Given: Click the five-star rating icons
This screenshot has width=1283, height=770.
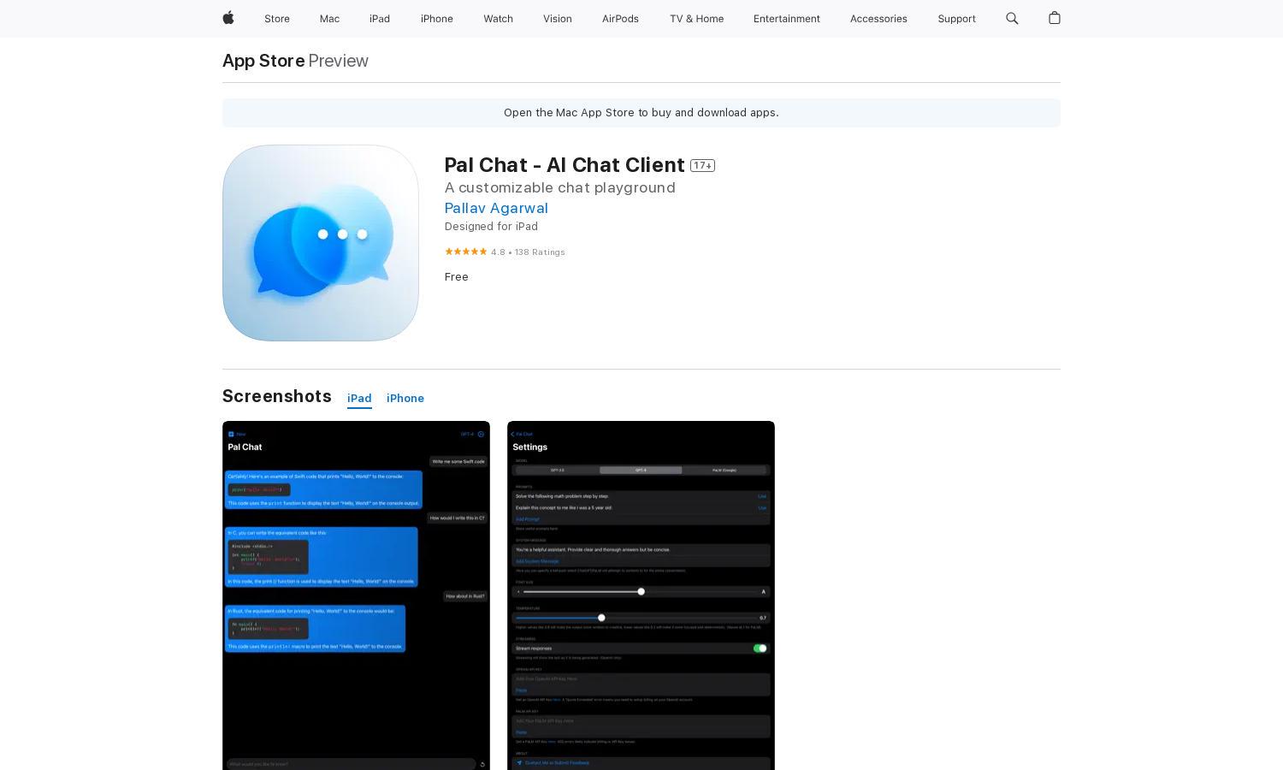Looking at the screenshot, I should [x=465, y=252].
